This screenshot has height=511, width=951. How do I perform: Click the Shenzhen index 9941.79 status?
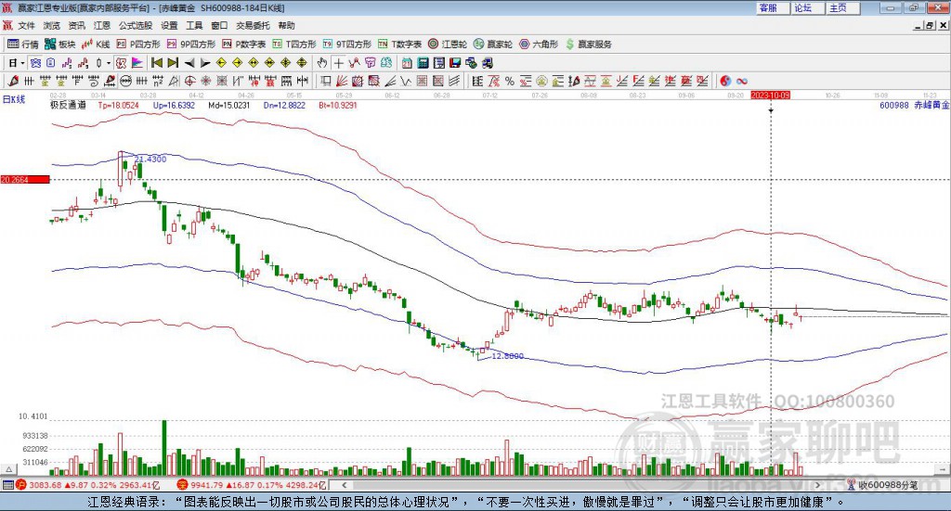tap(252, 485)
